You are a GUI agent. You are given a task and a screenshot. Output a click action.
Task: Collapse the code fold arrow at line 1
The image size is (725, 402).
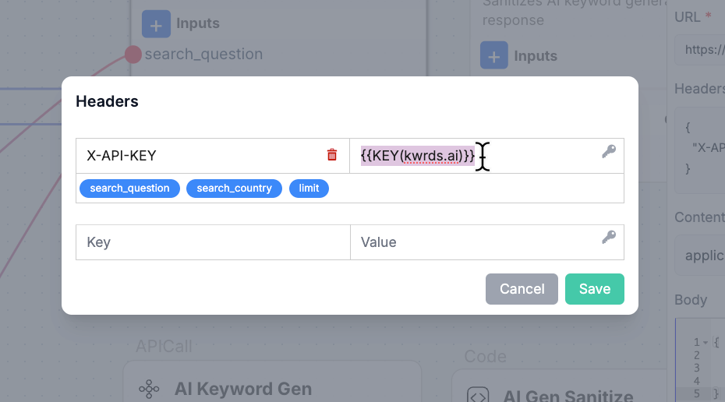tap(706, 343)
